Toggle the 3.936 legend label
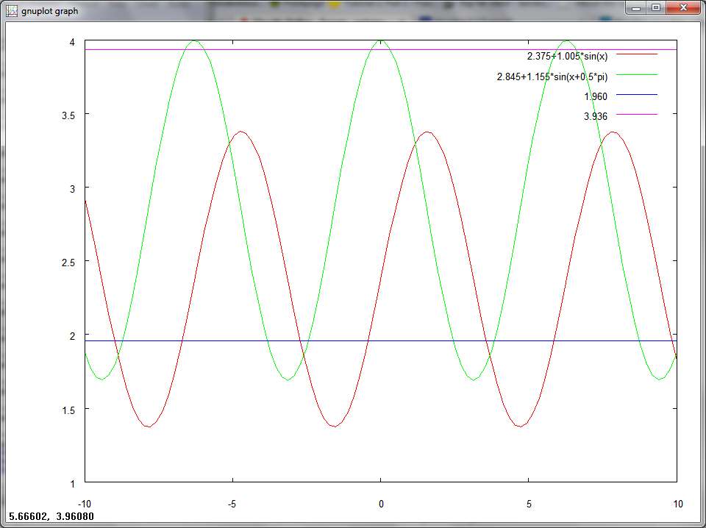 [595, 116]
